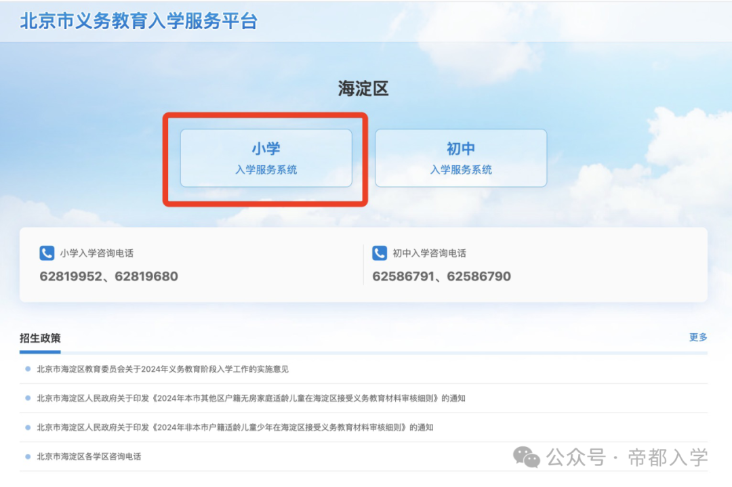Open 2024年义务教育阶段入学工作的实施意见 article
Screen dimensions: 732x487
tap(163, 369)
